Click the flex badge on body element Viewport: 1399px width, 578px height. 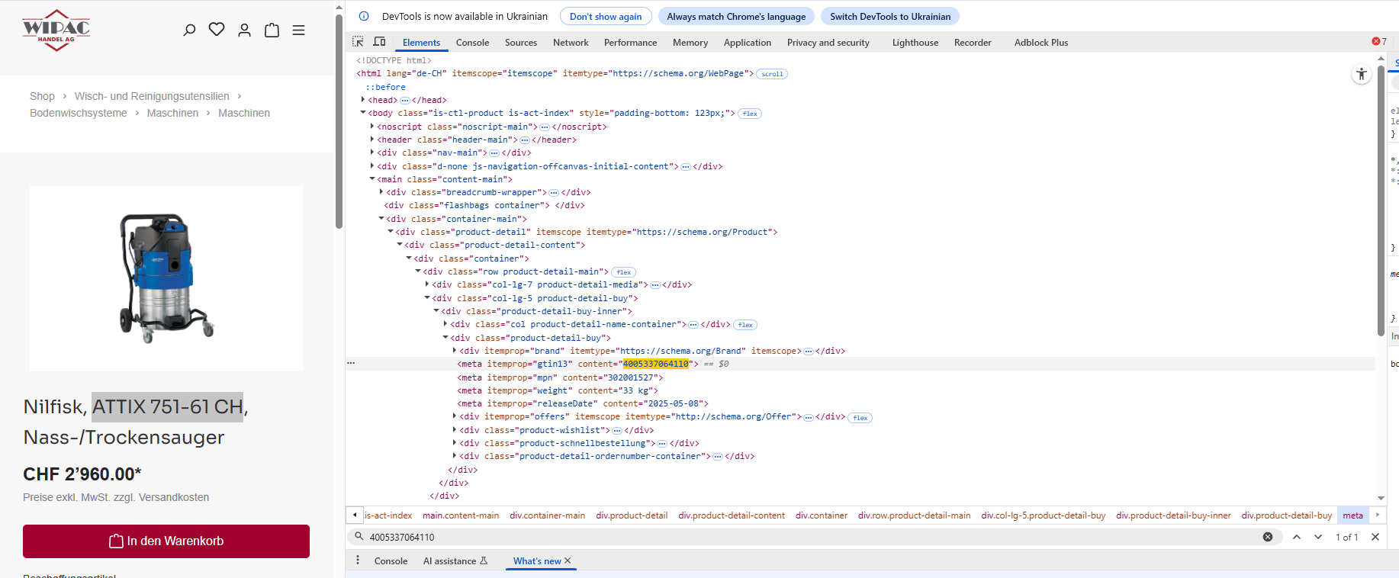750,114
